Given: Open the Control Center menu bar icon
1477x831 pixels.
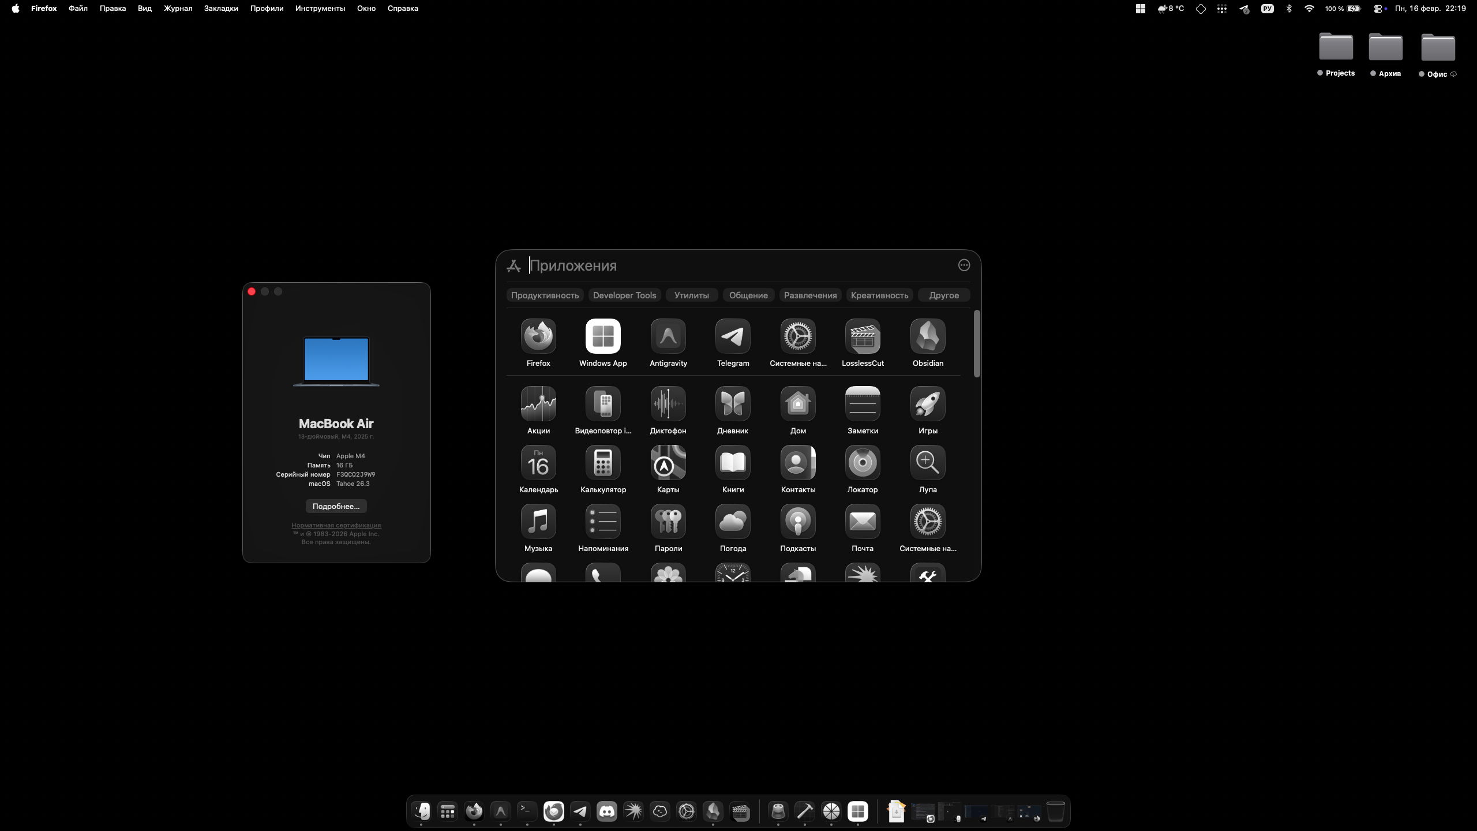Looking at the screenshot, I should click(1378, 9).
